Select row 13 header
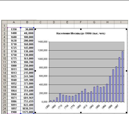 click(4, 69)
